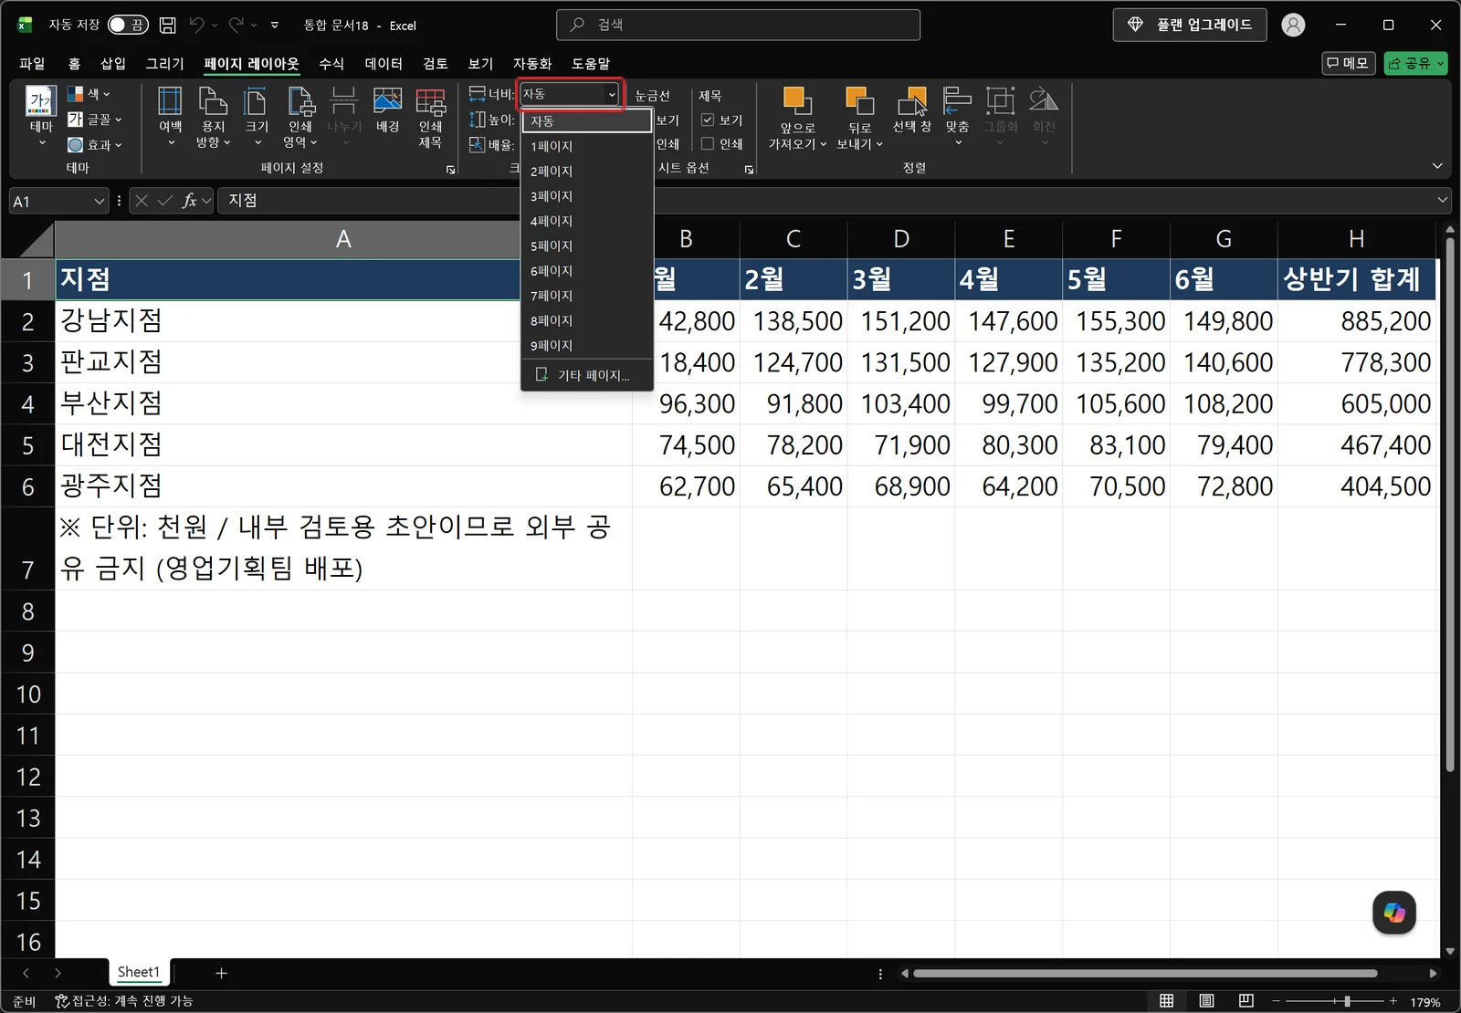Click the Save disk icon
This screenshot has width=1461, height=1013.
point(168,25)
